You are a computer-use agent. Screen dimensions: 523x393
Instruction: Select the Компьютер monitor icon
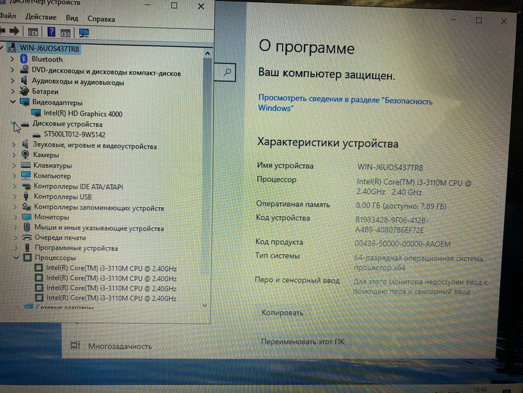pos(26,175)
